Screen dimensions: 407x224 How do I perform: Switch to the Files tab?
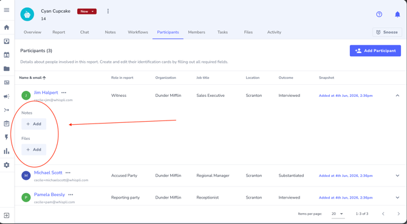[x=248, y=32]
